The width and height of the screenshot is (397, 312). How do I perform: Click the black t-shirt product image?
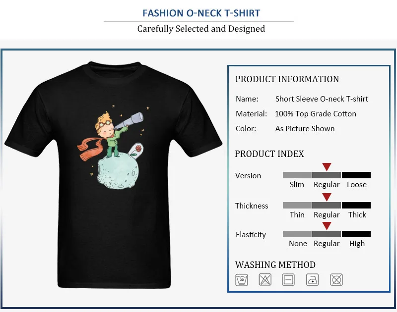(x=113, y=175)
